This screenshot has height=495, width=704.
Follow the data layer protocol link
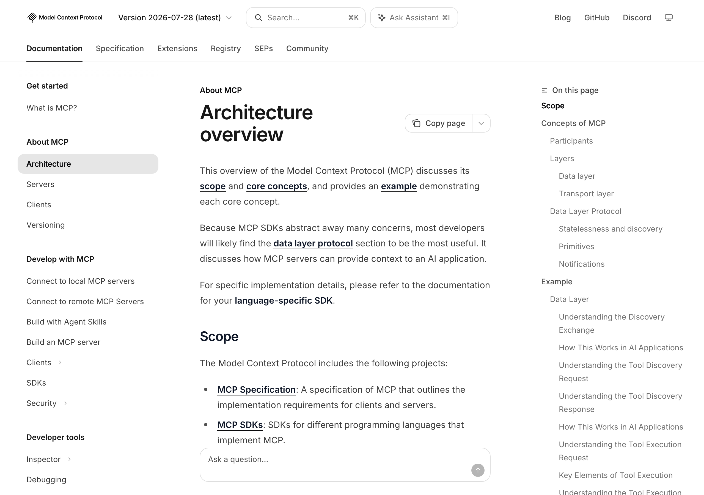coord(313,244)
